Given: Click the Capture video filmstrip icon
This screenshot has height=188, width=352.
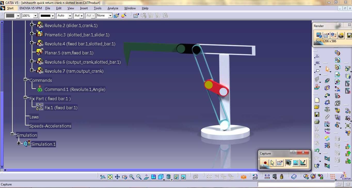Looking at the screenshot, I should 289,163.
